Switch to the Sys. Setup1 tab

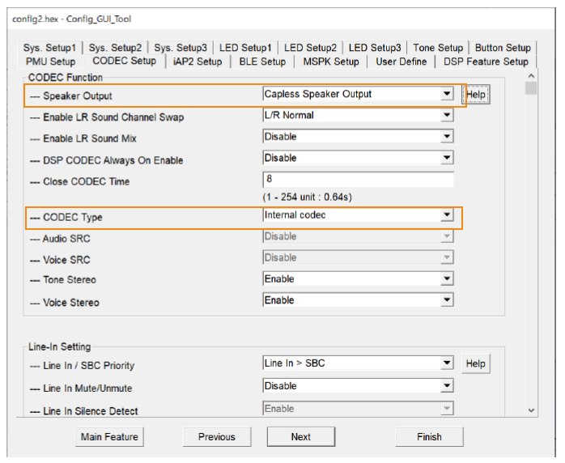coord(50,48)
